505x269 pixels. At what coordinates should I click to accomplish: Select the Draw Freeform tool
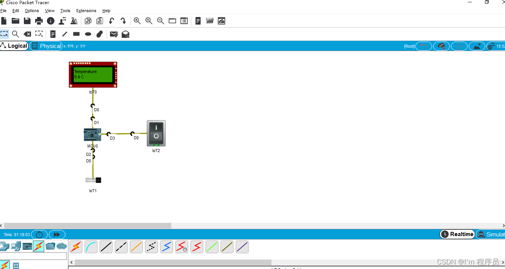100,34
